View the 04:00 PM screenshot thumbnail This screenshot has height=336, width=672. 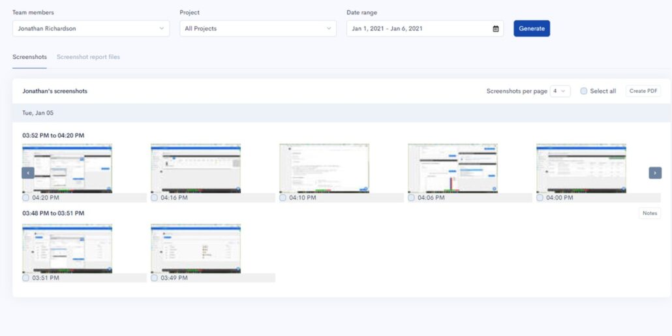[581, 168]
